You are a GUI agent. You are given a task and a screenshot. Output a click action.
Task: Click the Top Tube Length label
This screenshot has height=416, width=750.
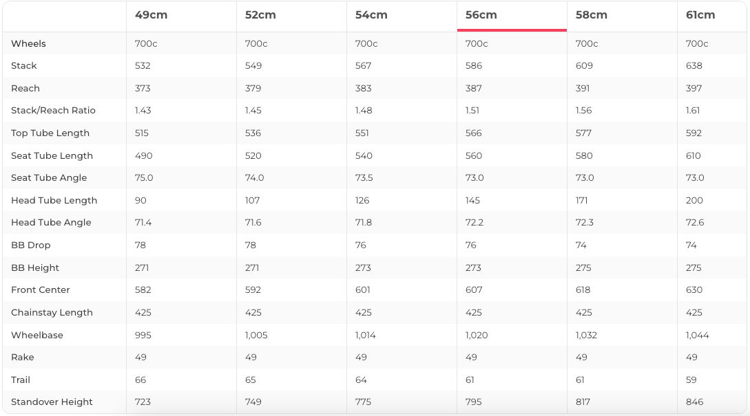pyautogui.click(x=50, y=133)
